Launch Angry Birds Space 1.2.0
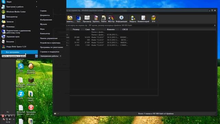This screenshot has width=220, height=124. pos(19,46)
